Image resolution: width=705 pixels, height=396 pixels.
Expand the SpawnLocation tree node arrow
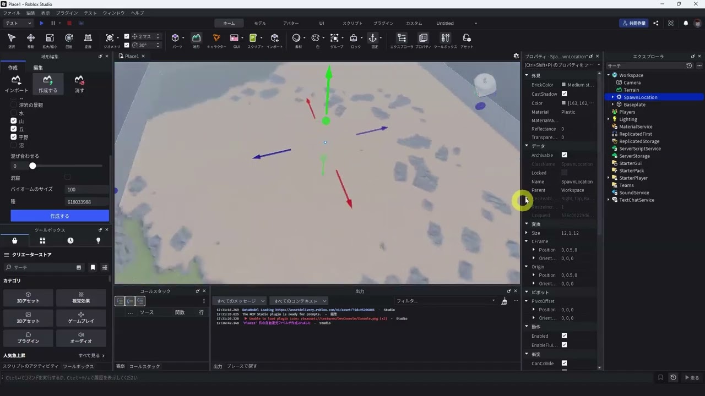click(x=612, y=97)
